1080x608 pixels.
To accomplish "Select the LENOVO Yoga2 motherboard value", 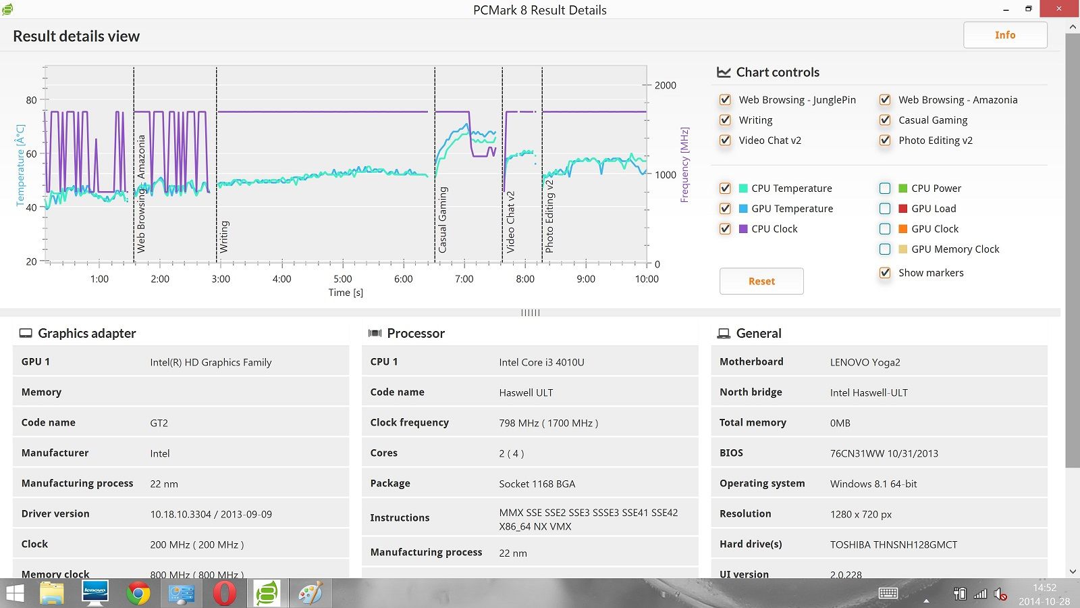I will (x=865, y=362).
